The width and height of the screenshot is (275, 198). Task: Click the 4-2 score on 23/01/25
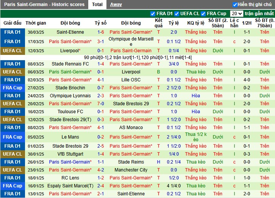pos(101,170)
